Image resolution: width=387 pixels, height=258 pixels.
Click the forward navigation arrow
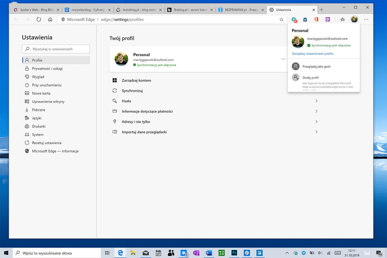(x=27, y=19)
